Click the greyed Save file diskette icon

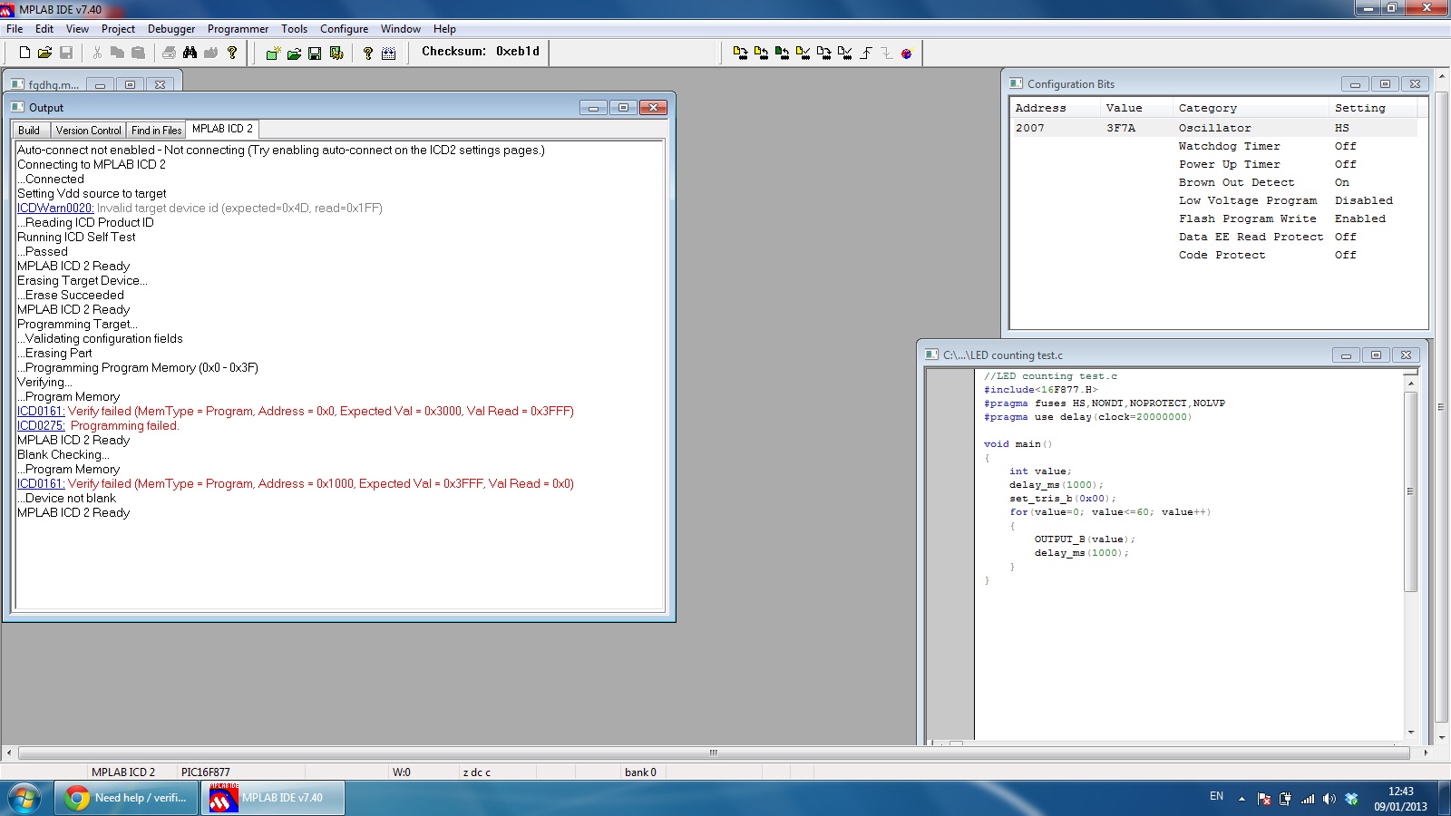[x=66, y=53]
